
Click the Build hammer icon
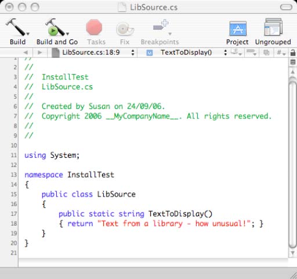pyautogui.click(x=17, y=27)
